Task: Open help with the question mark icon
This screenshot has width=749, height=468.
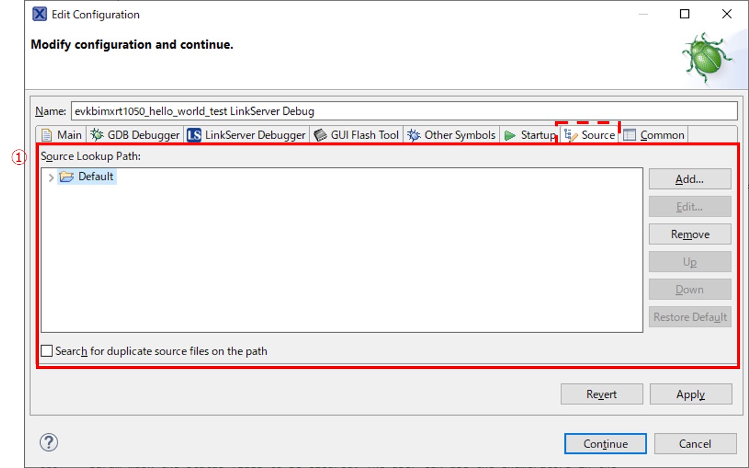Action: click(49, 442)
